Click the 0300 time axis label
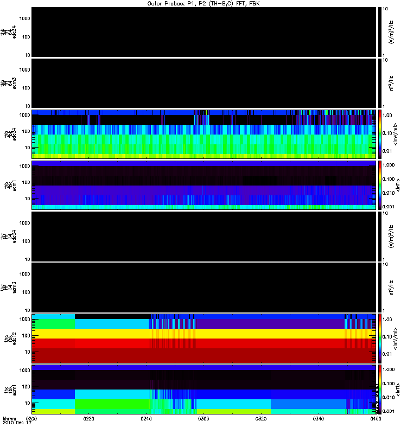Screen dimensions: 407x434 click(203, 418)
